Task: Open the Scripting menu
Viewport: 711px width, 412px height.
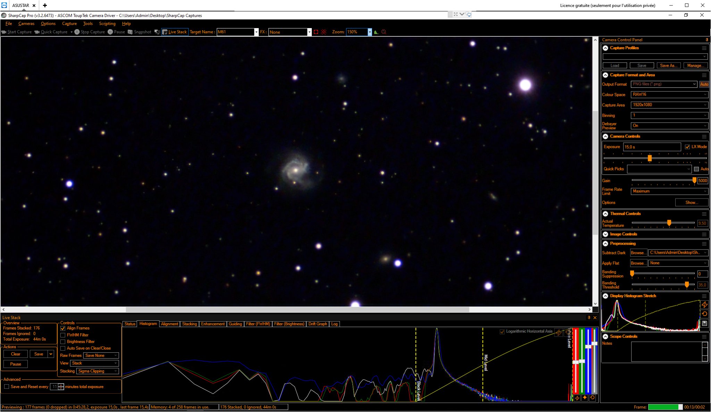Action: pos(107,24)
